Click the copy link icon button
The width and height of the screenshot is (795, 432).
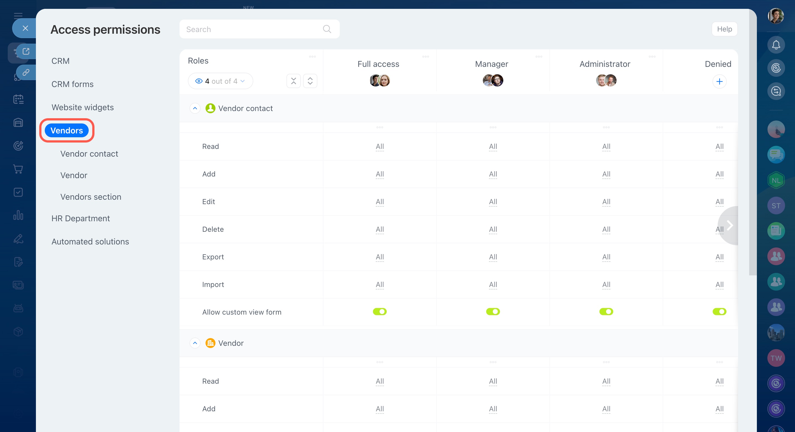coord(26,73)
